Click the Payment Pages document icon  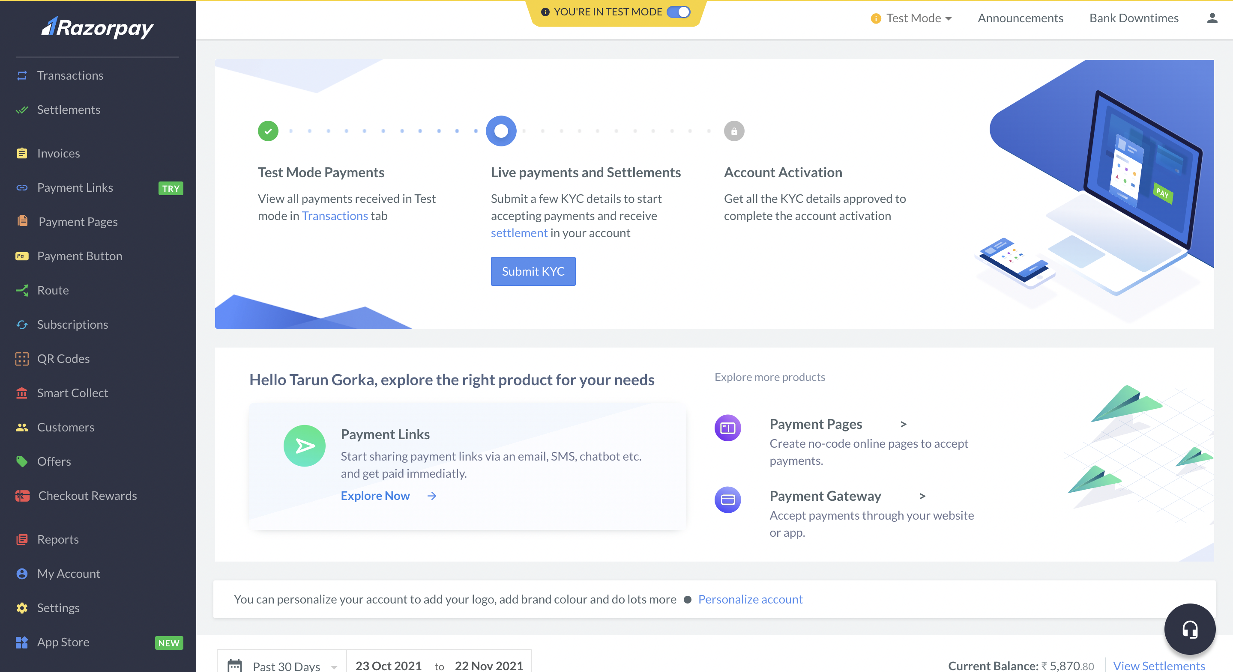pos(22,221)
